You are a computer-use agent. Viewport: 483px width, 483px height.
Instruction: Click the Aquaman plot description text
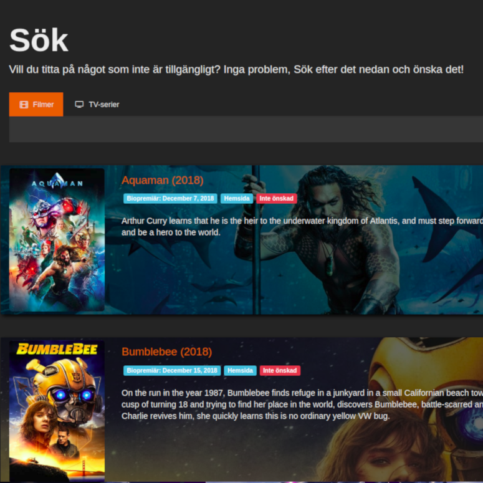pos(302,227)
